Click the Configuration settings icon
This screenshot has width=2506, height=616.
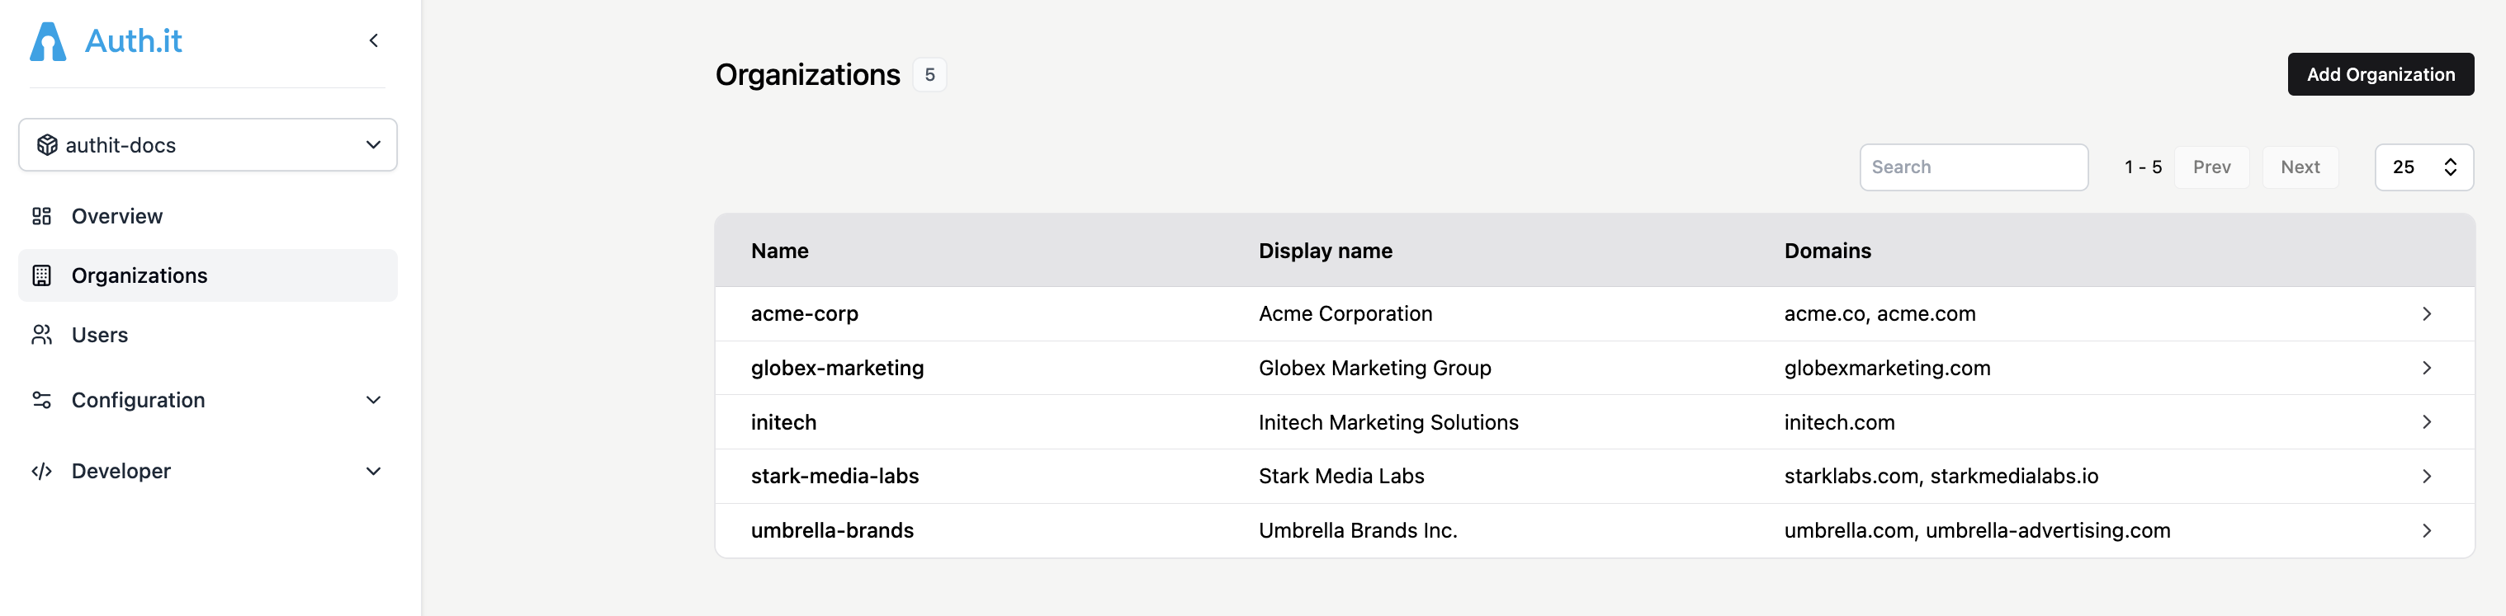(41, 399)
